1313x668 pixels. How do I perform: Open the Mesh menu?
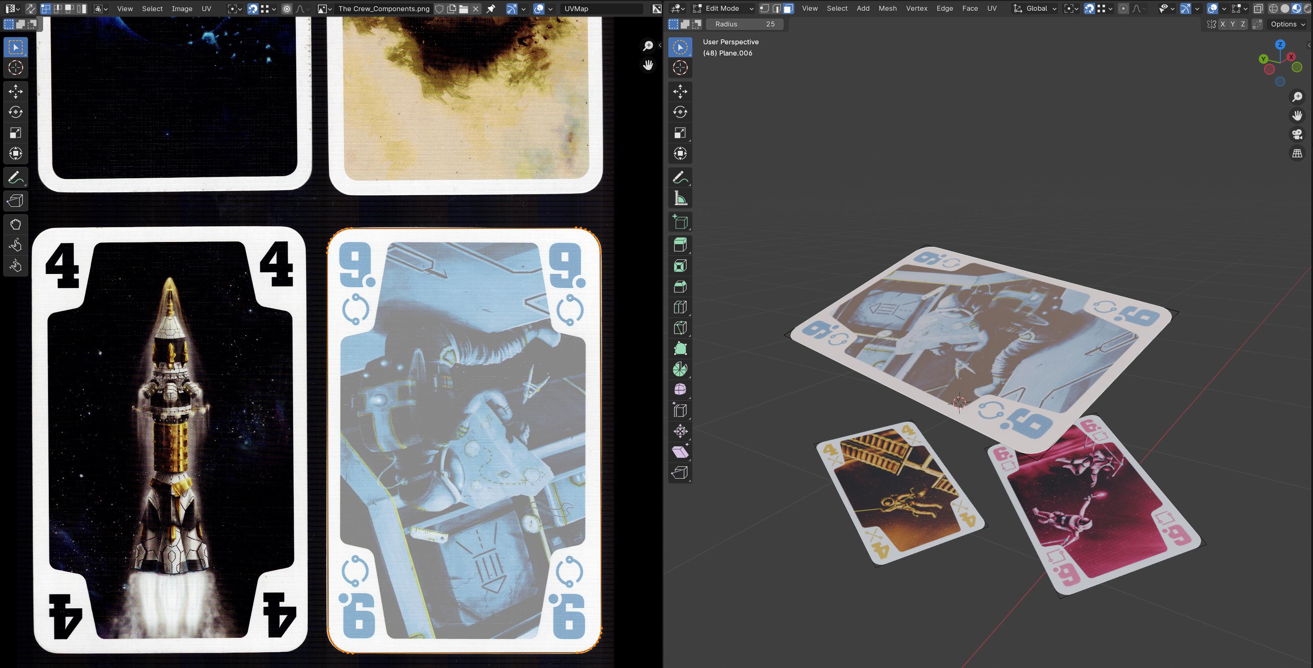(x=887, y=9)
